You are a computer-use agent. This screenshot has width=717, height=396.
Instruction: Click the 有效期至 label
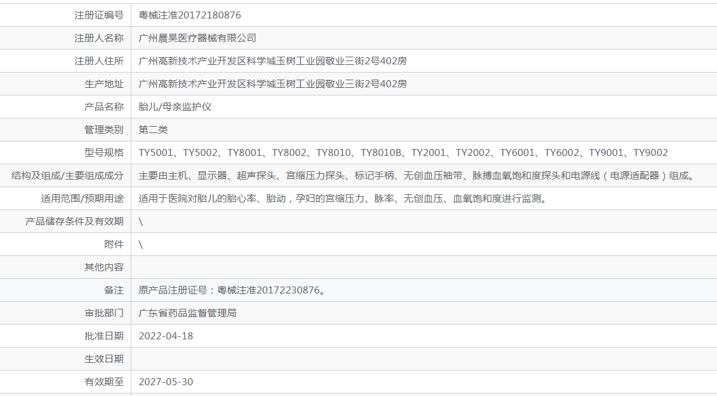coord(104,382)
